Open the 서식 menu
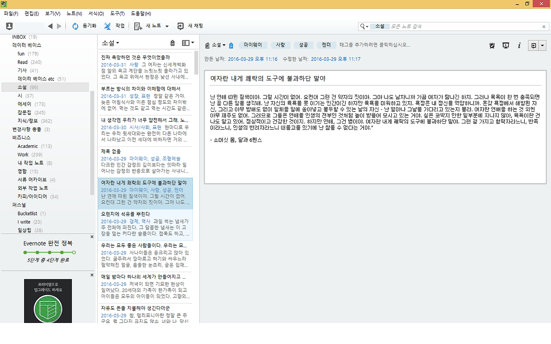 pos(96,13)
